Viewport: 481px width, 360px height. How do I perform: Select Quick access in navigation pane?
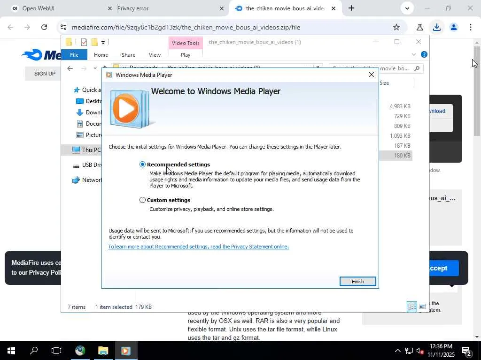(x=87, y=90)
